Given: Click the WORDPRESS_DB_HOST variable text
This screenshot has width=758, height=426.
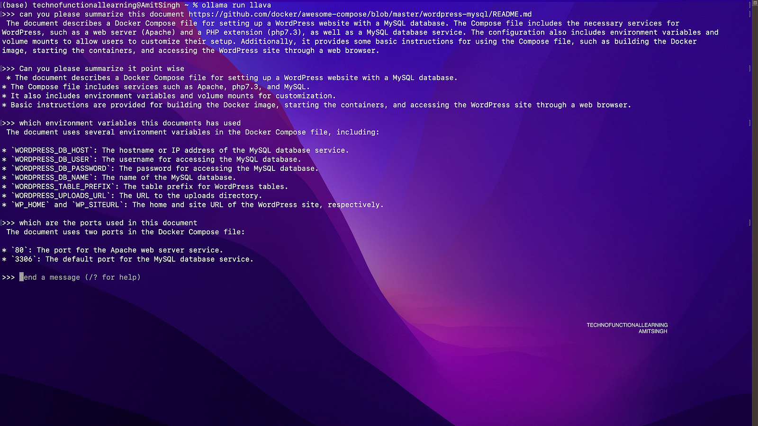Looking at the screenshot, I should 52,151.
